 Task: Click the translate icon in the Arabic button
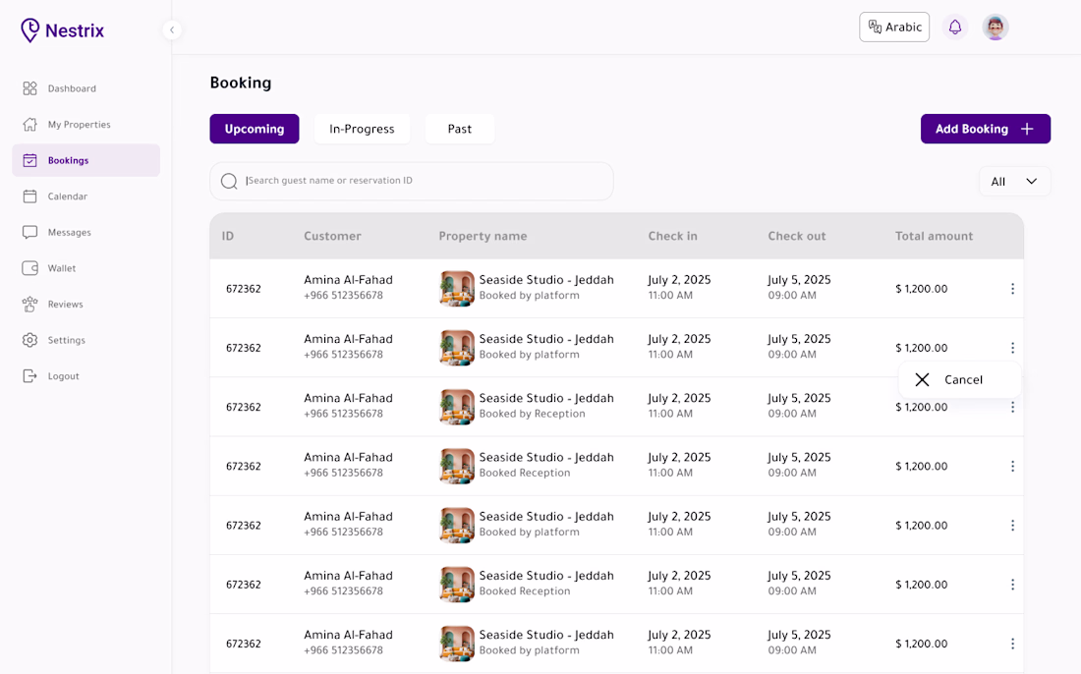pos(875,27)
